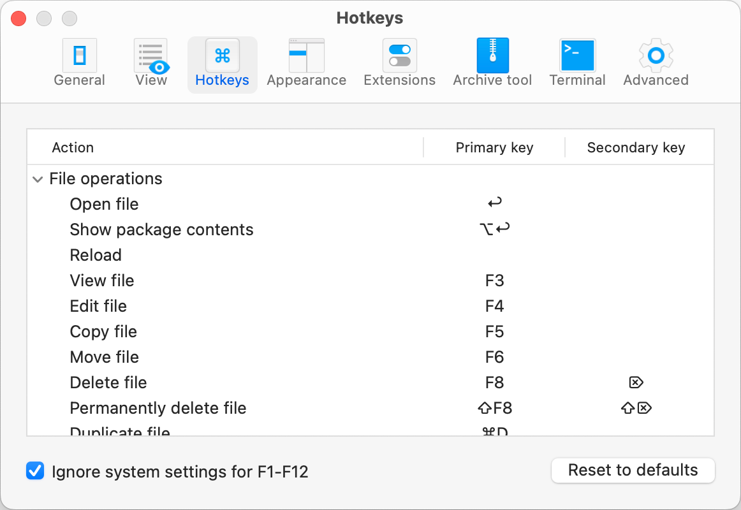Open the Terminal settings pane

point(577,62)
